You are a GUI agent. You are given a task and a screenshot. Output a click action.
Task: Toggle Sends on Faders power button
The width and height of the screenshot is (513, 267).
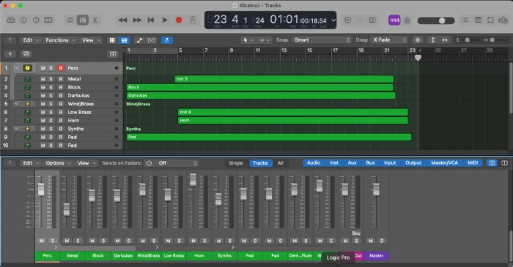point(149,163)
